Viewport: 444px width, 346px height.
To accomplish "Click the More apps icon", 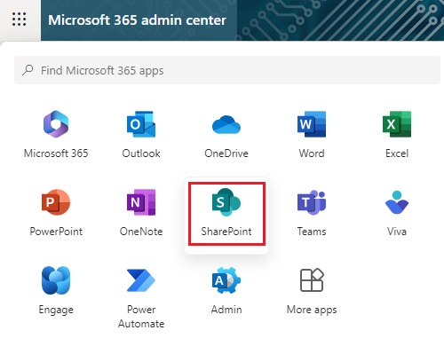I will click(x=312, y=280).
